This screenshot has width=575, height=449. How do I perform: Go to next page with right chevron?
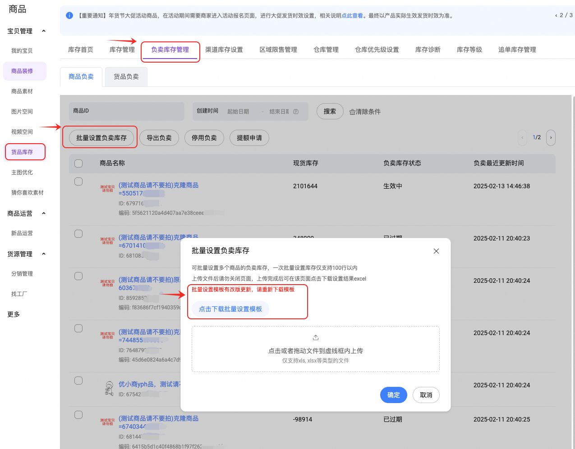tap(551, 138)
